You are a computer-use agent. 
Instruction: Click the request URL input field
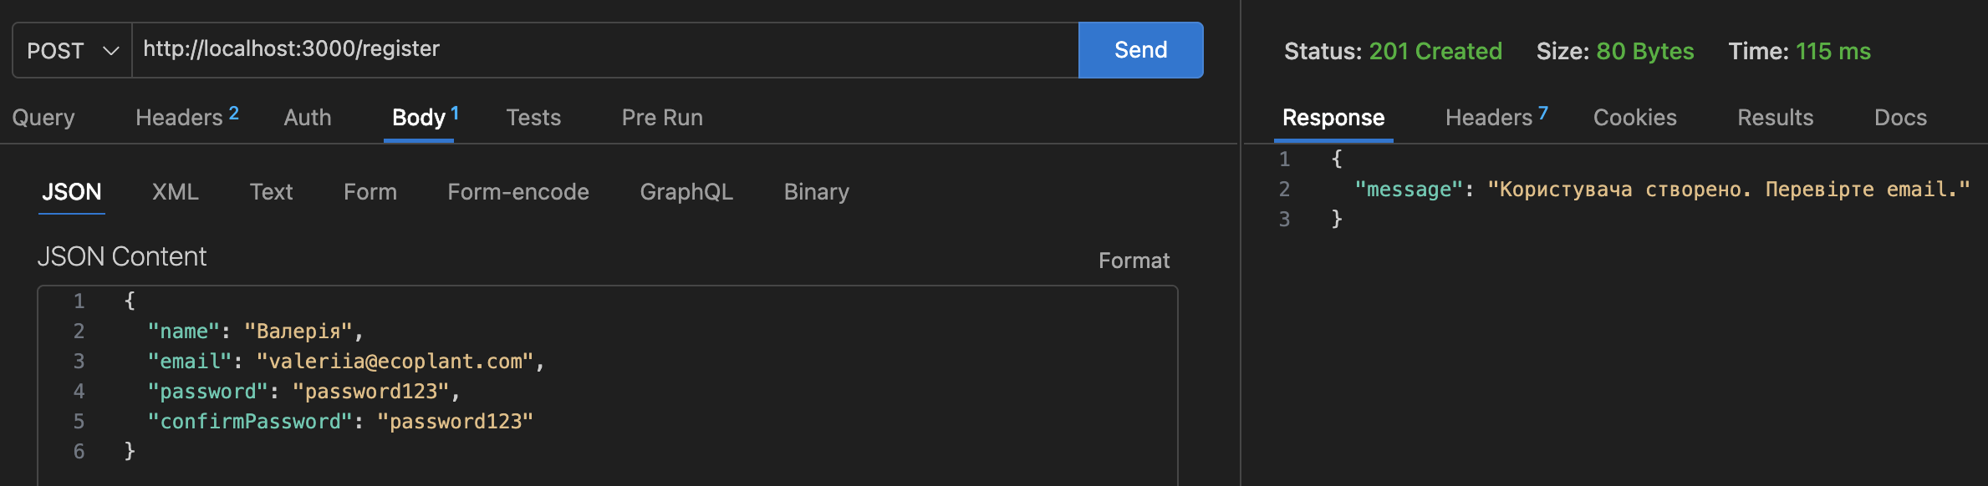pos(605,50)
